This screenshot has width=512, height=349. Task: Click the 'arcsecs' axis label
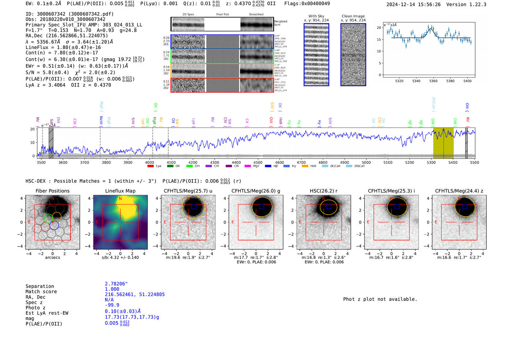52,257
